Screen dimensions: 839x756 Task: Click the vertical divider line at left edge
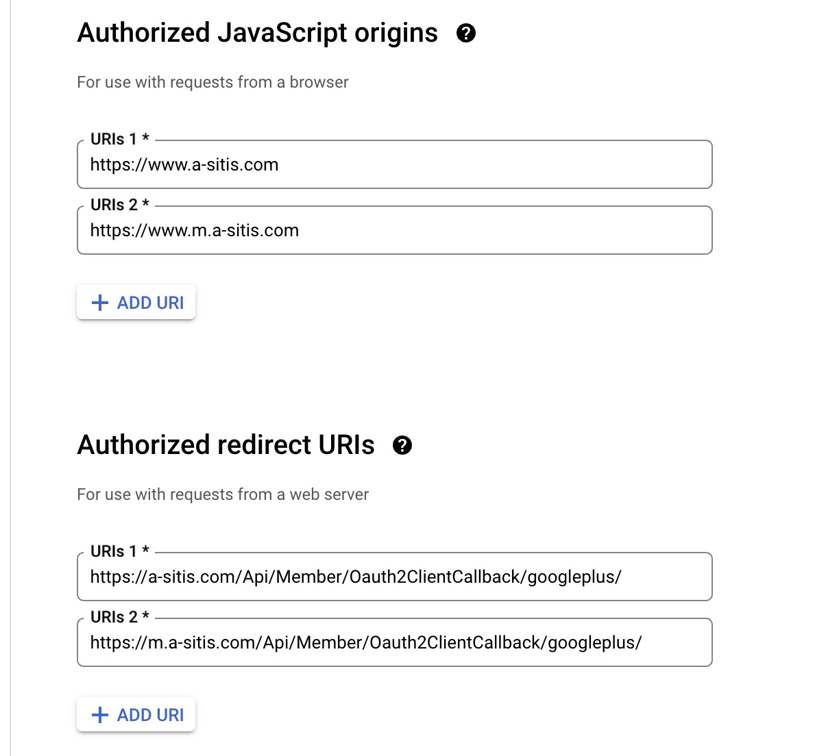tap(10, 378)
